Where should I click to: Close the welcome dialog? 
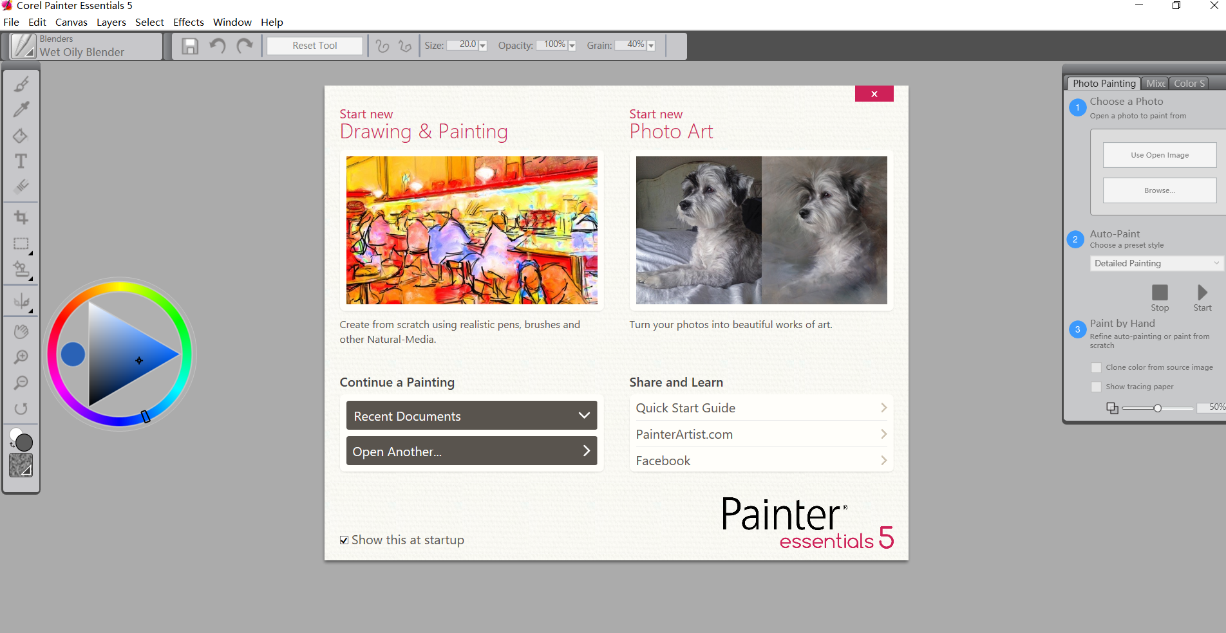(x=874, y=94)
